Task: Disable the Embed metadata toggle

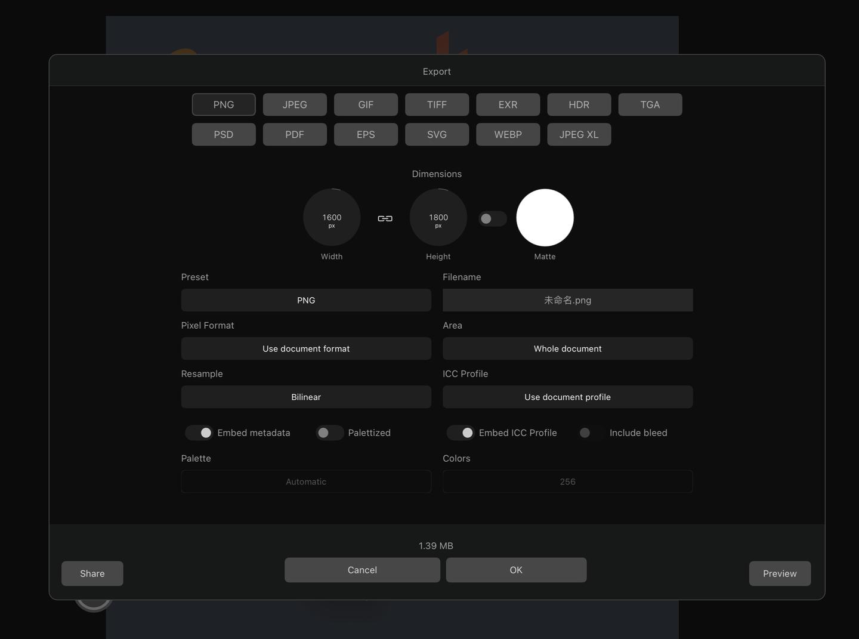Action: pos(199,433)
